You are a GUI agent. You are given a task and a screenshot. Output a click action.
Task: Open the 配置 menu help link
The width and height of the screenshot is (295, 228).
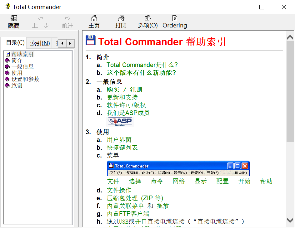click(222, 181)
